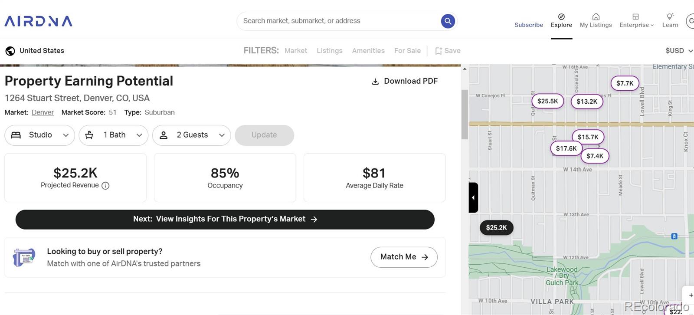Click the Download PDF button
This screenshot has width=694, height=315.
pyautogui.click(x=405, y=81)
